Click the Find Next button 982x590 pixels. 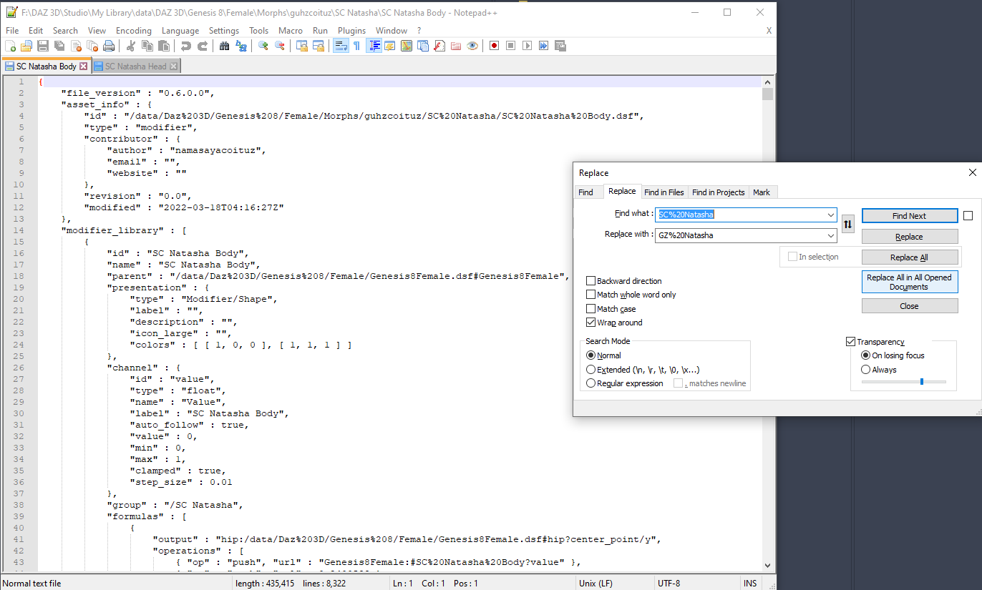point(910,216)
